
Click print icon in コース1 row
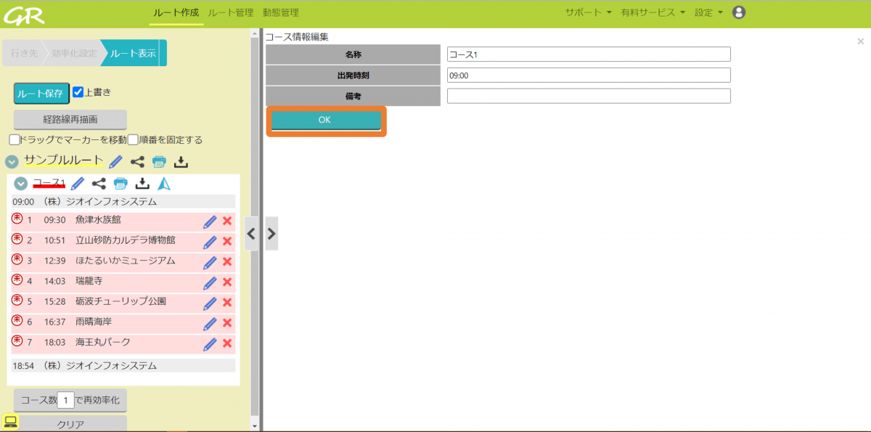[x=121, y=184]
